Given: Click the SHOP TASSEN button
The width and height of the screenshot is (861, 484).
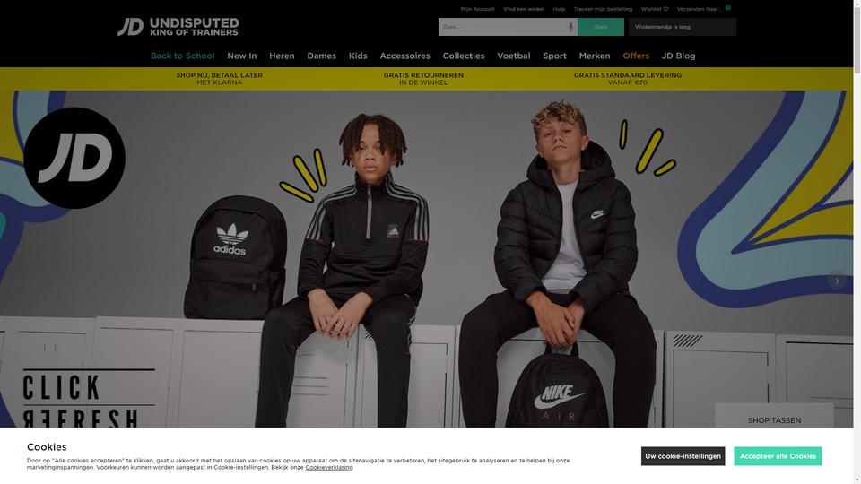Looking at the screenshot, I should [774, 420].
